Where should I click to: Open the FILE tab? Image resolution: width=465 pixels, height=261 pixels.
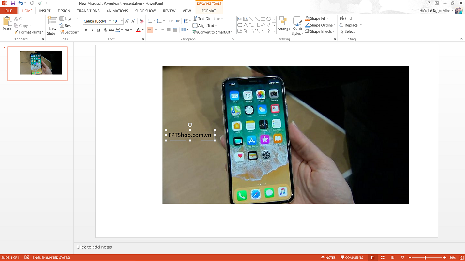(x=9, y=11)
